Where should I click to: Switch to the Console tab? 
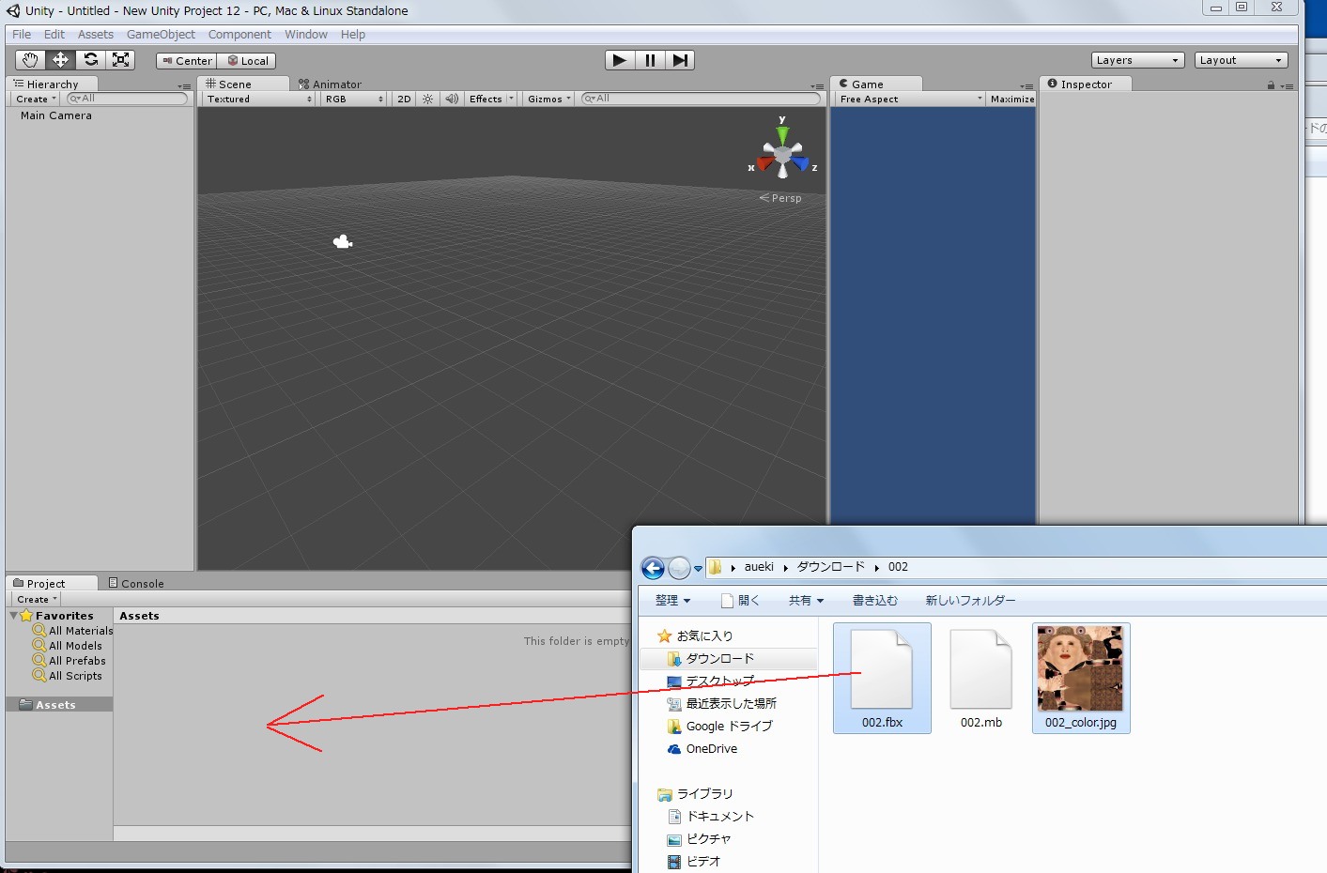tap(136, 583)
